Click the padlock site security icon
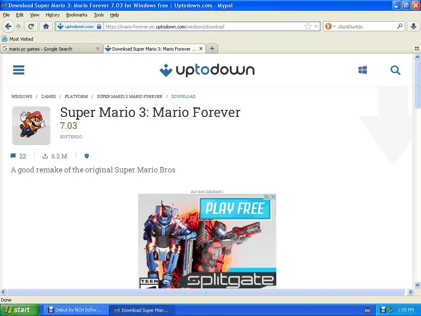This screenshot has width=421, height=316. coord(99,26)
